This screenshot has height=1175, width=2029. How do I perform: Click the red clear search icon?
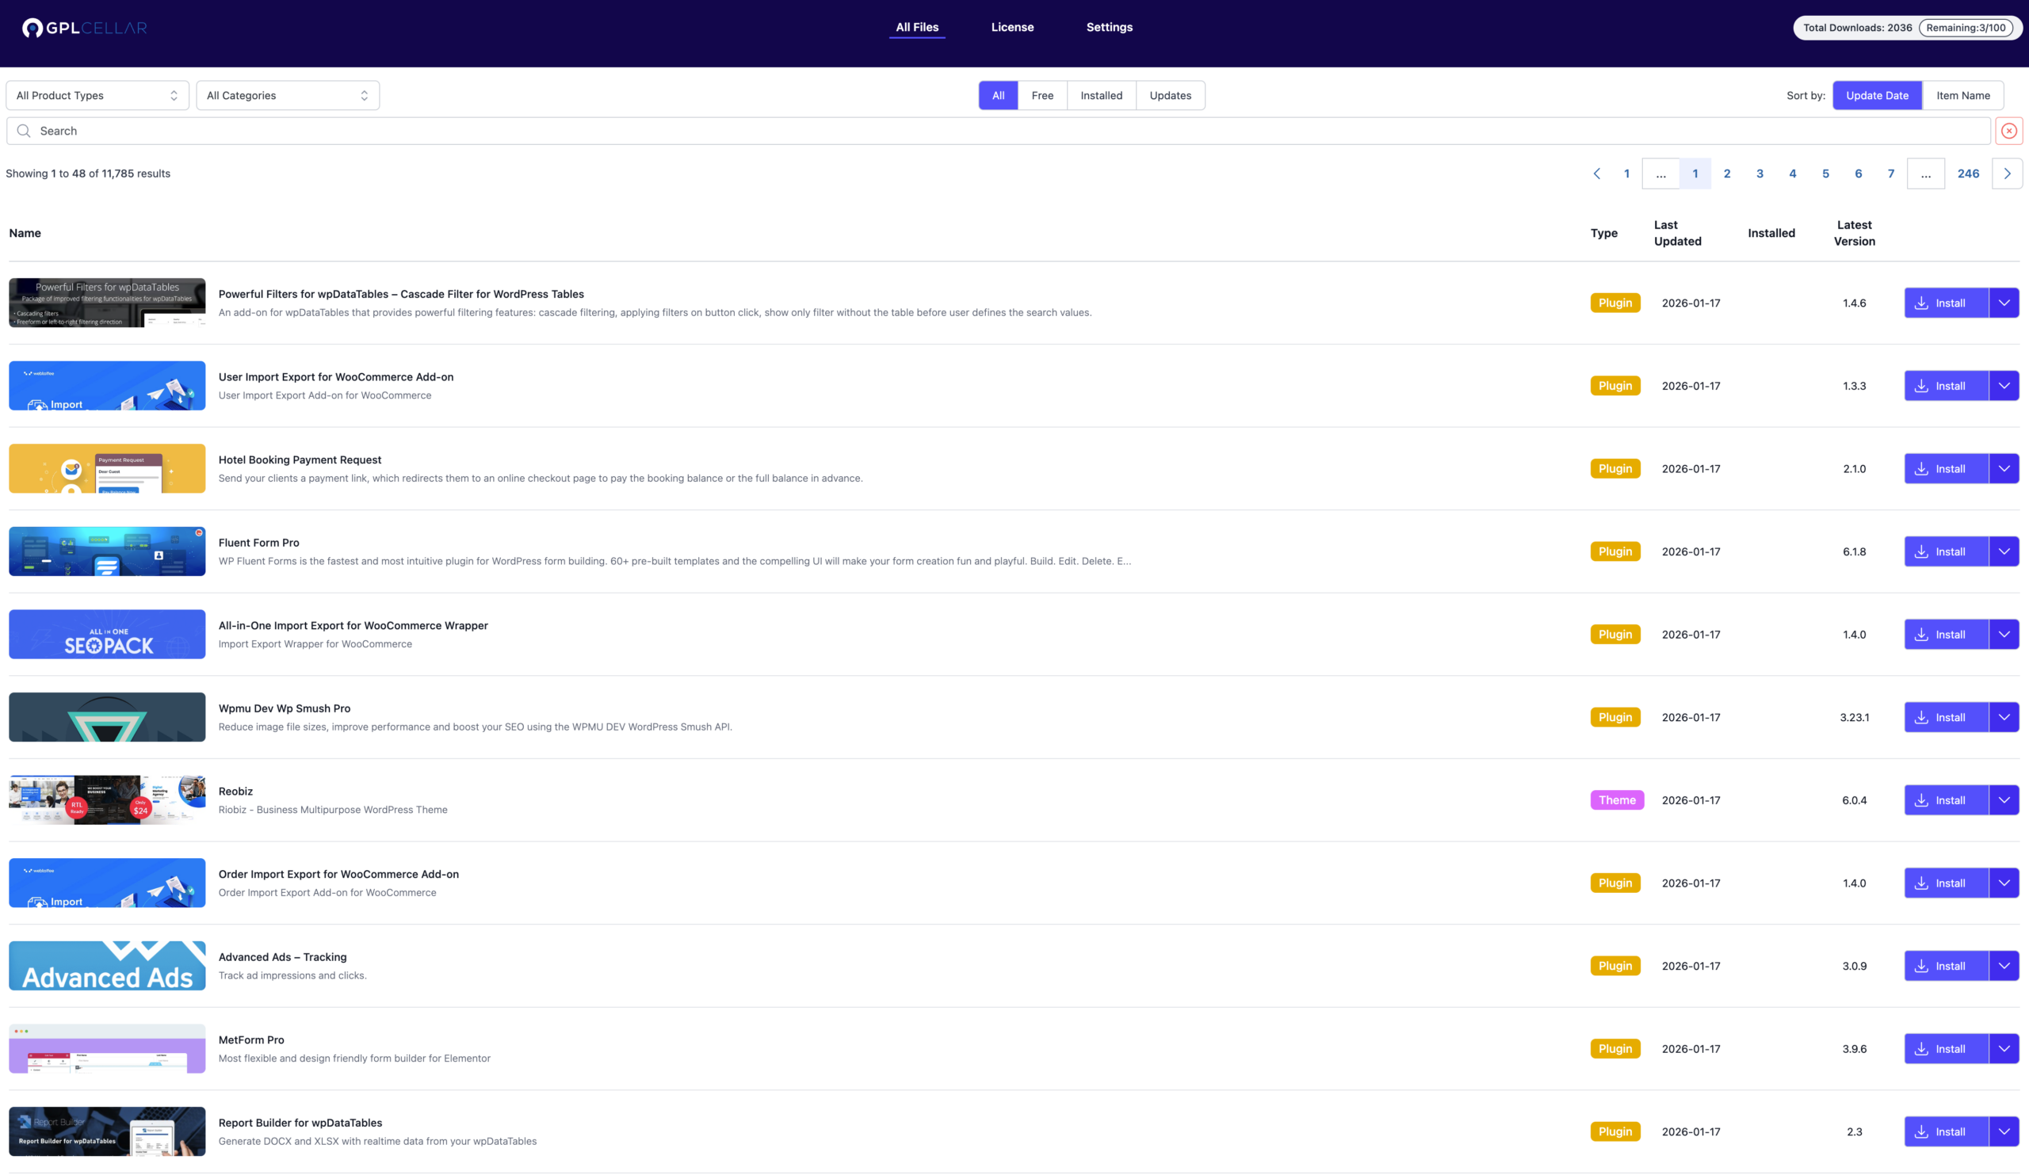2009,132
